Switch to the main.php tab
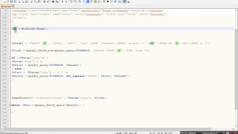 (x=7, y=7)
